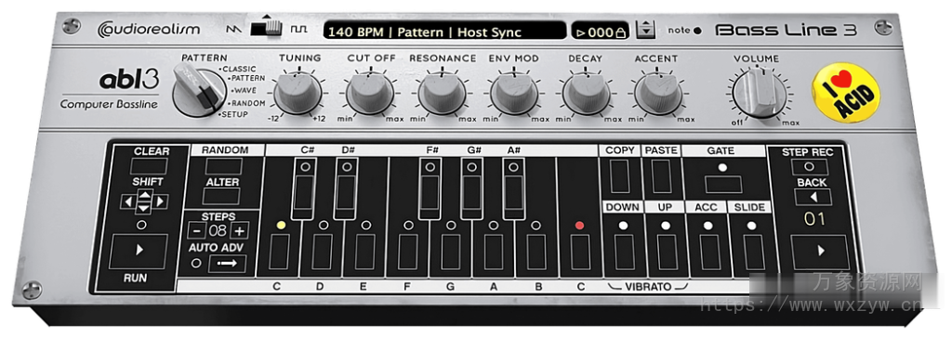The image size is (952, 337).
Task: Click the TUNING knob
Action: (298, 93)
